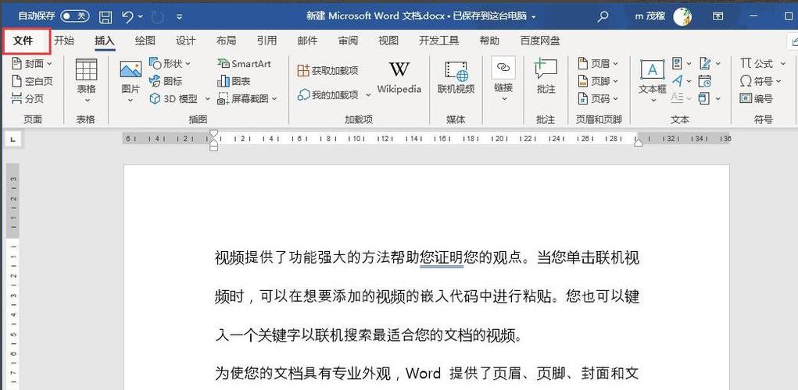The width and height of the screenshot is (798, 390).
Task: Click the ribbon display options icon
Action: (718, 16)
